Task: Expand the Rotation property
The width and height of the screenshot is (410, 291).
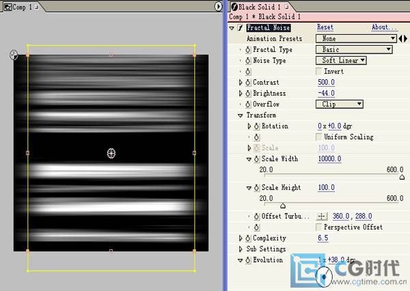Action: point(249,126)
